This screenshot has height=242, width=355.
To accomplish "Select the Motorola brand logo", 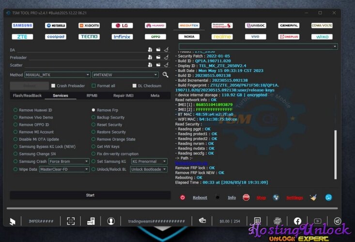I will [x=56, y=26].
